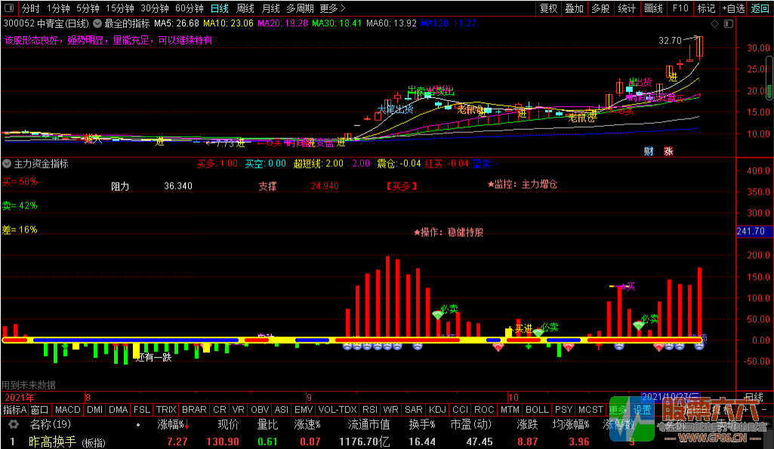Image resolution: width=774 pixels, height=449 pixels.
Task: Select the WR indicator
Action: [x=391, y=410]
